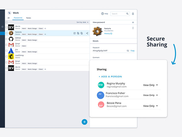Click the Help question mark icon
Screen dimensions: 182x137
[x=103, y=14]
